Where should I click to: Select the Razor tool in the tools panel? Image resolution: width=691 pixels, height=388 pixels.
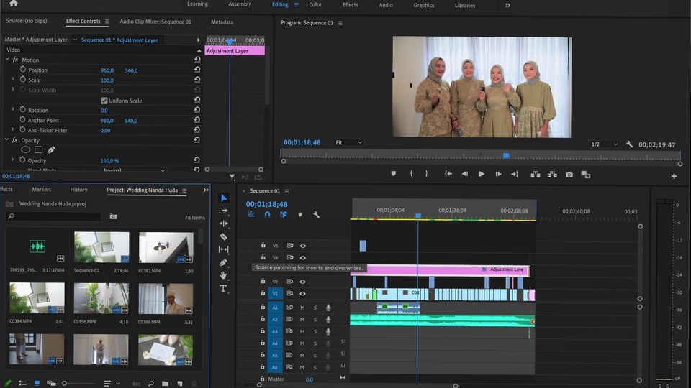(x=223, y=236)
